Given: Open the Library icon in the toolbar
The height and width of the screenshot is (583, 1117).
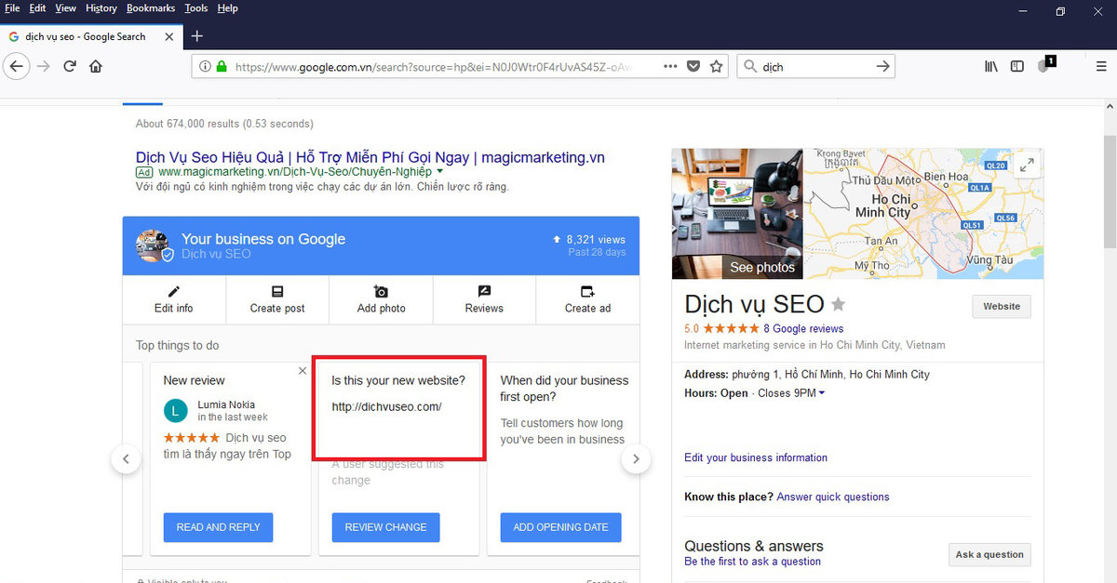Looking at the screenshot, I should [x=992, y=66].
